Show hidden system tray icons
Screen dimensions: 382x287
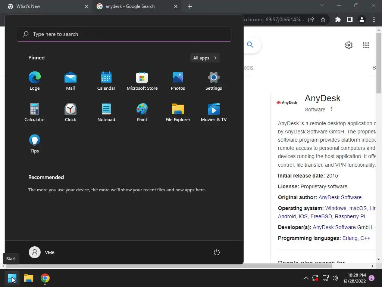pos(306,278)
